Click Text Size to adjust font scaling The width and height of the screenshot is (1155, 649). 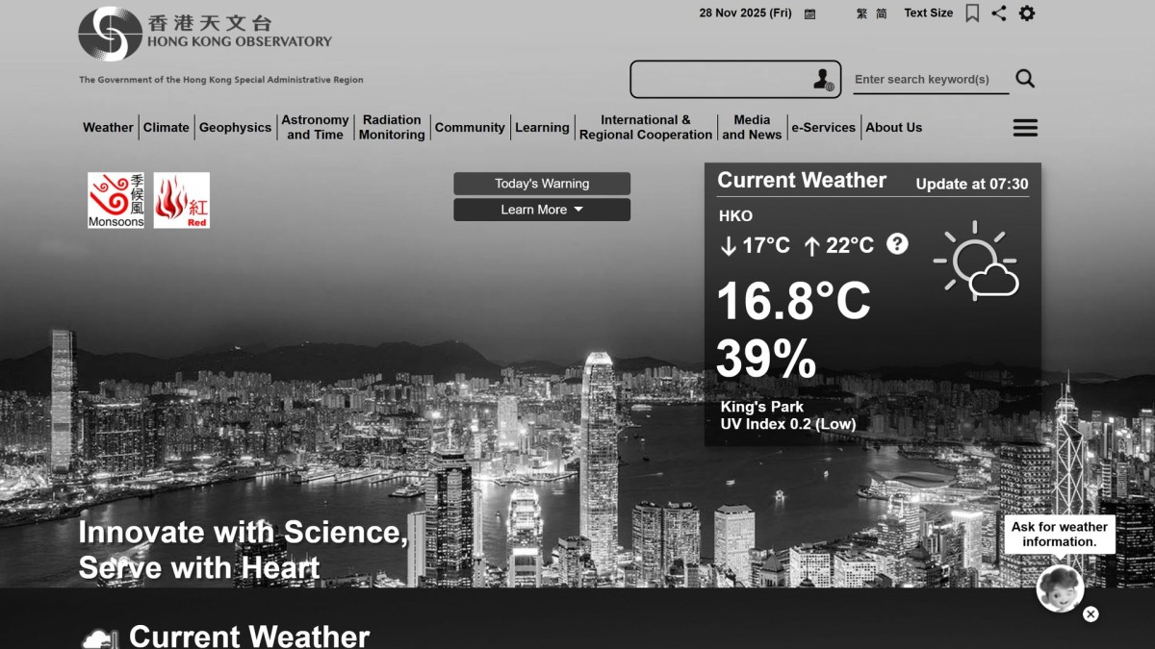[x=927, y=12]
